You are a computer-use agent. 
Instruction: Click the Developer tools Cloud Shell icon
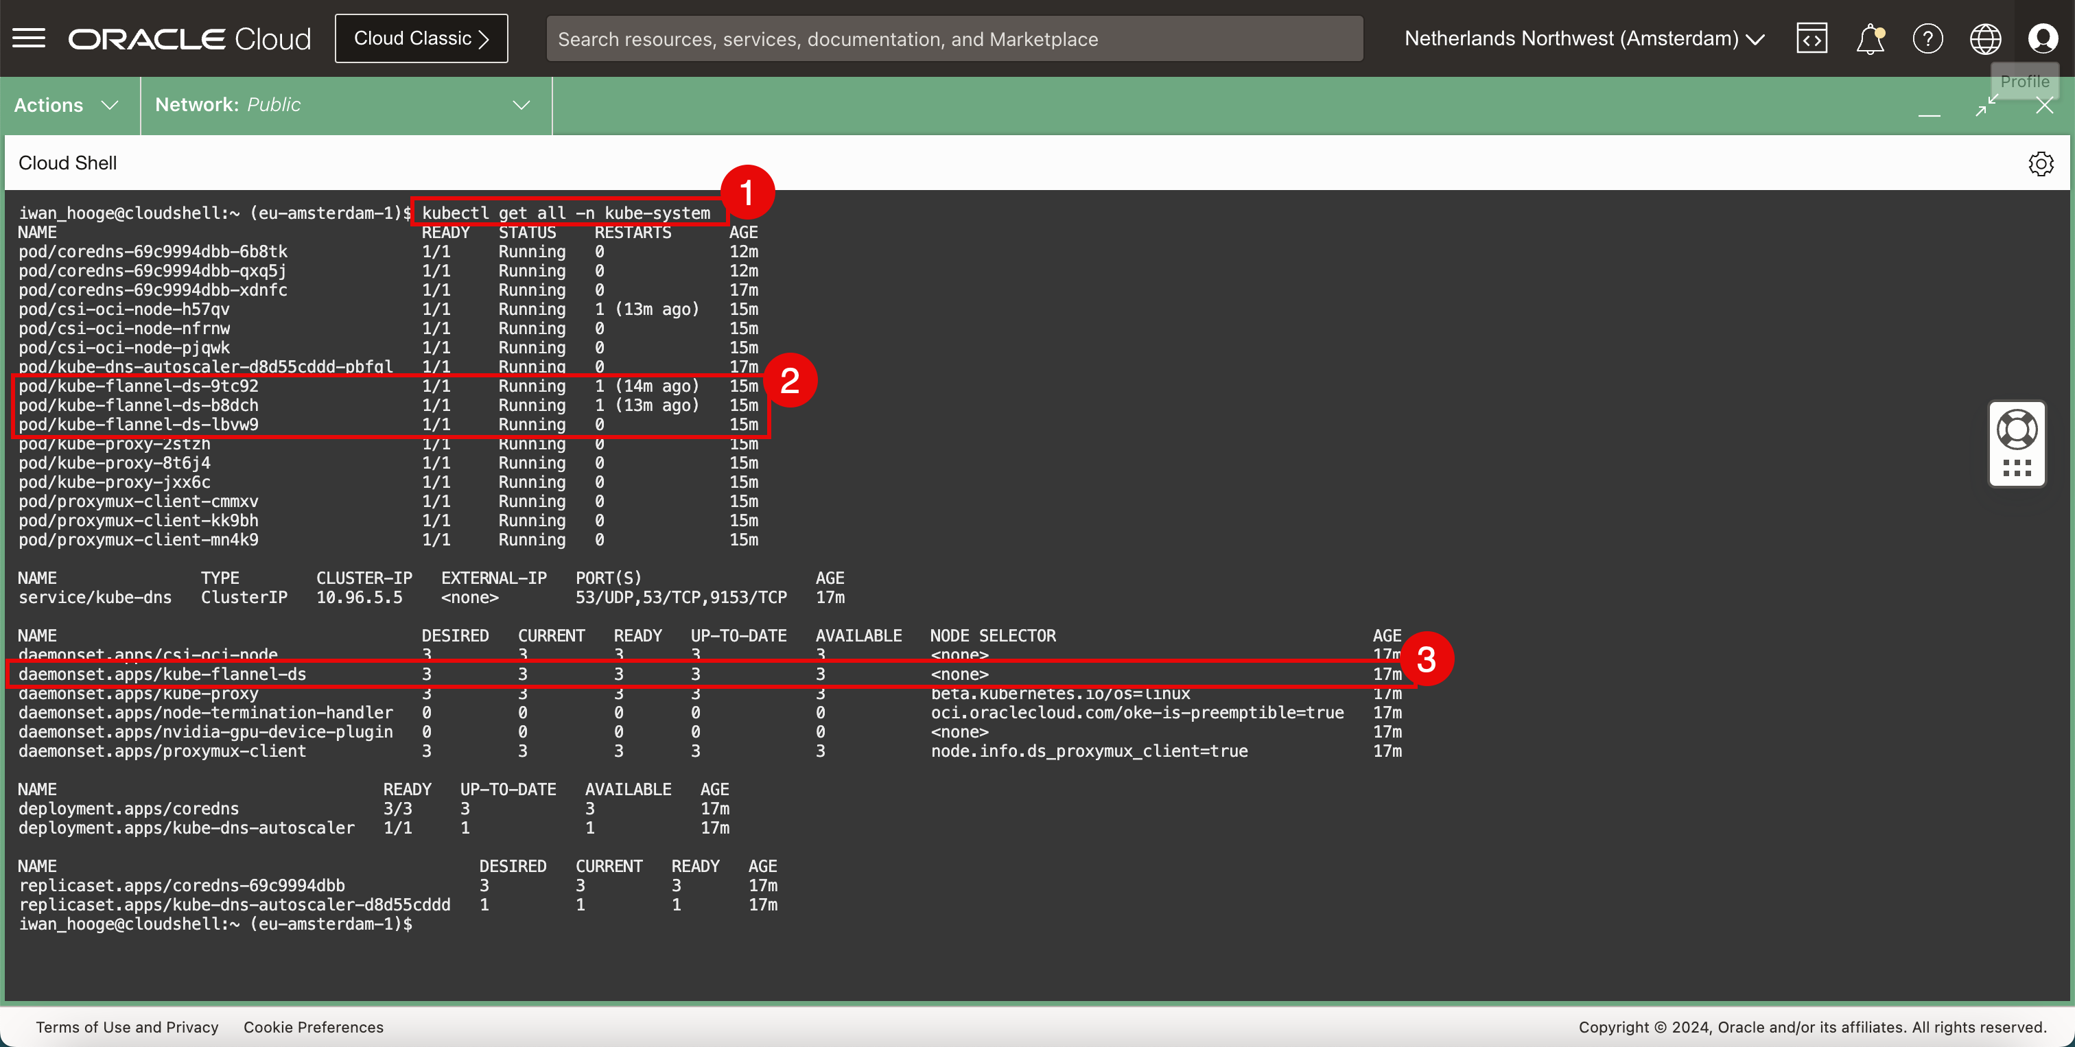coord(1812,38)
